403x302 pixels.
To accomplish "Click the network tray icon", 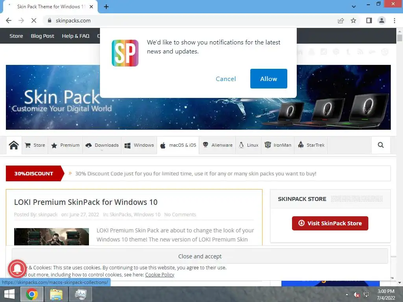I will (366, 295).
